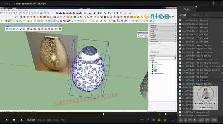Add a new playlist tab with plus
The image size is (223, 124).
click(x=206, y=15)
